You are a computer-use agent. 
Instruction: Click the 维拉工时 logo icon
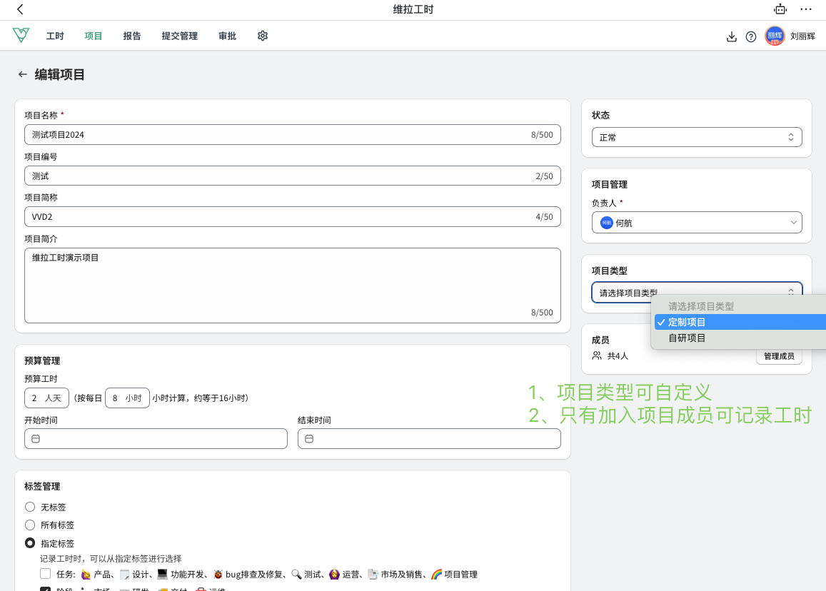pyautogui.click(x=21, y=36)
